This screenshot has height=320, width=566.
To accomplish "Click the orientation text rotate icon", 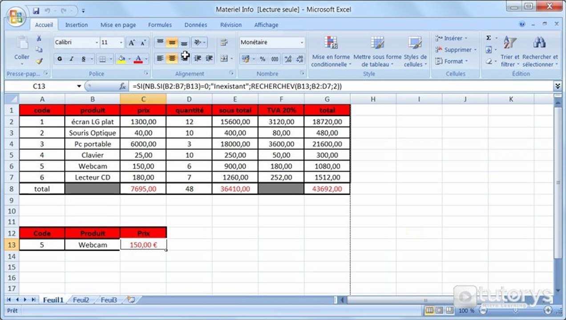I will coord(198,42).
